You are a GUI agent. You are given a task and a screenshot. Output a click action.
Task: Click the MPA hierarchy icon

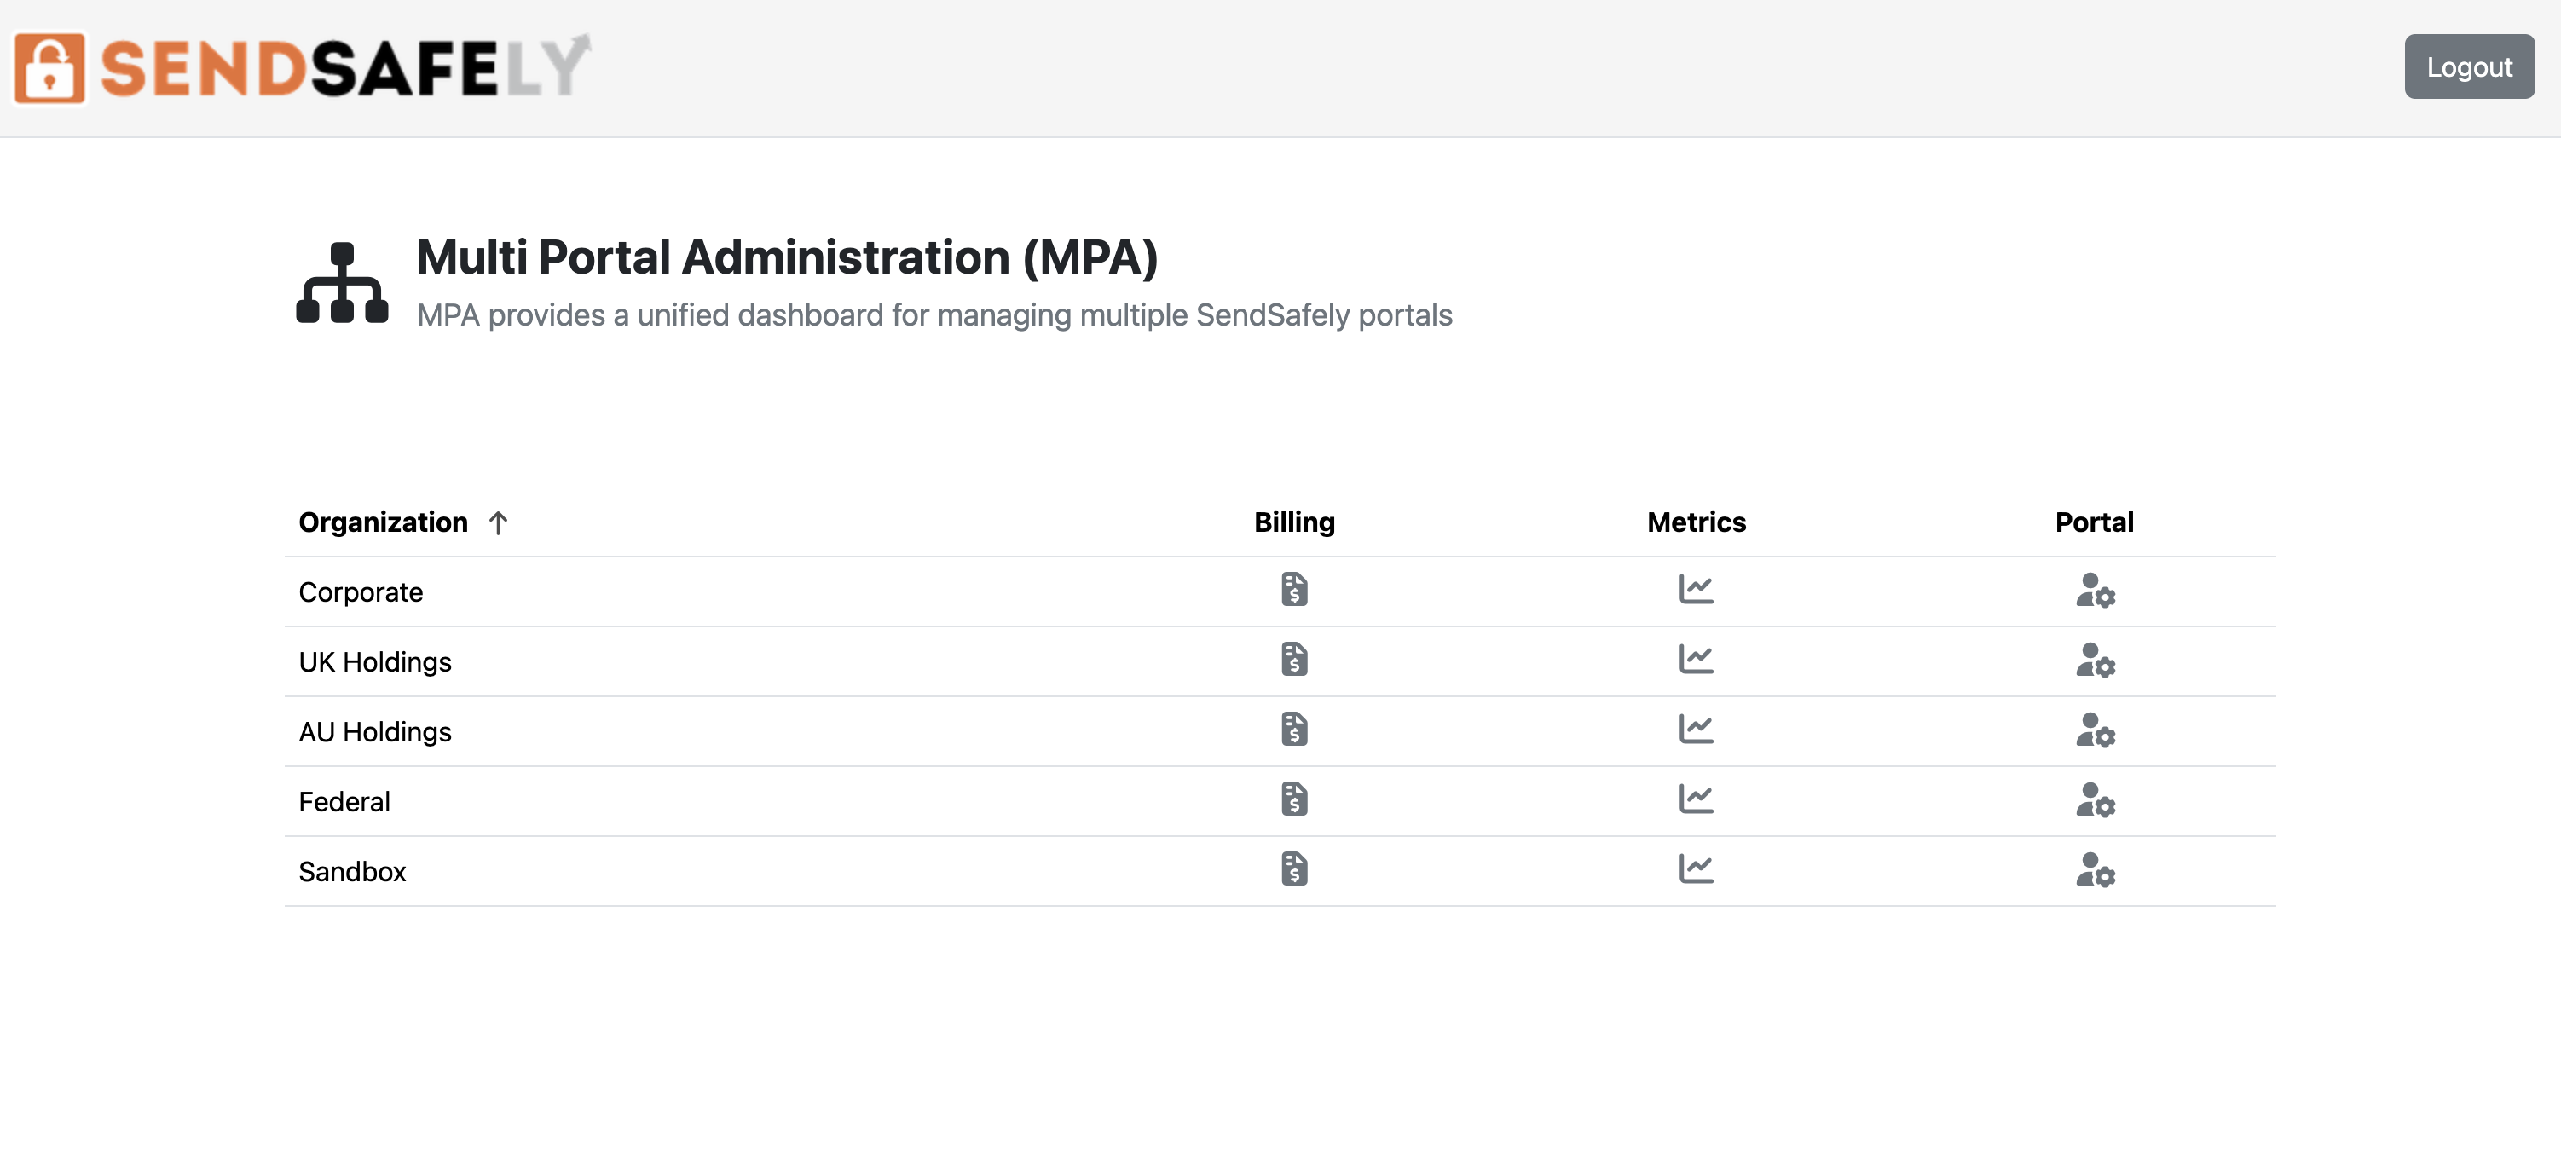pos(342,282)
